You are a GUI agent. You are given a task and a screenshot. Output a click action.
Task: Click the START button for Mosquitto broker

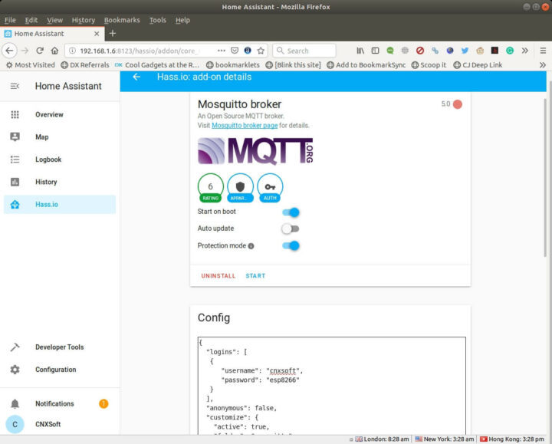(255, 275)
